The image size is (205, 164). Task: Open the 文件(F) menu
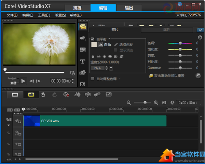[12, 15]
